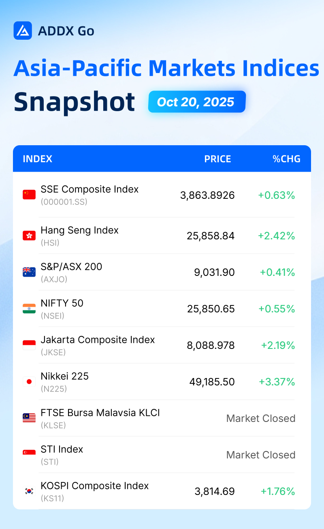Image resolution: width=324 pixels, height=529 pixels.
Task: Click the Malaysia flag icon
Action: tap(29, 418)
